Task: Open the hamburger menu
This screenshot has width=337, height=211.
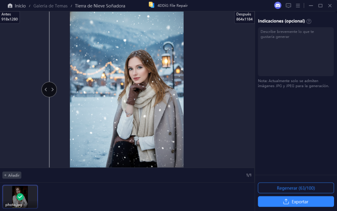Action: click(x=298, y=5)
